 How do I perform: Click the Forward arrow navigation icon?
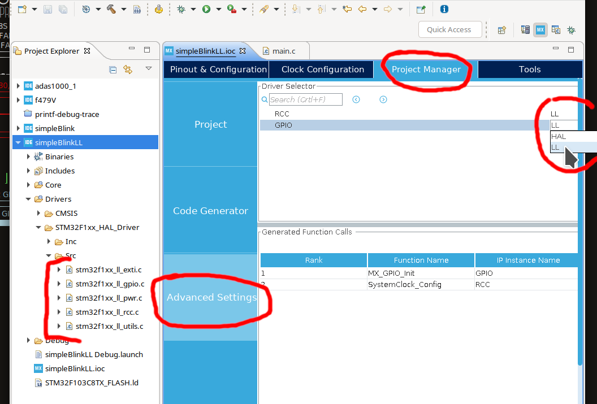388,9
